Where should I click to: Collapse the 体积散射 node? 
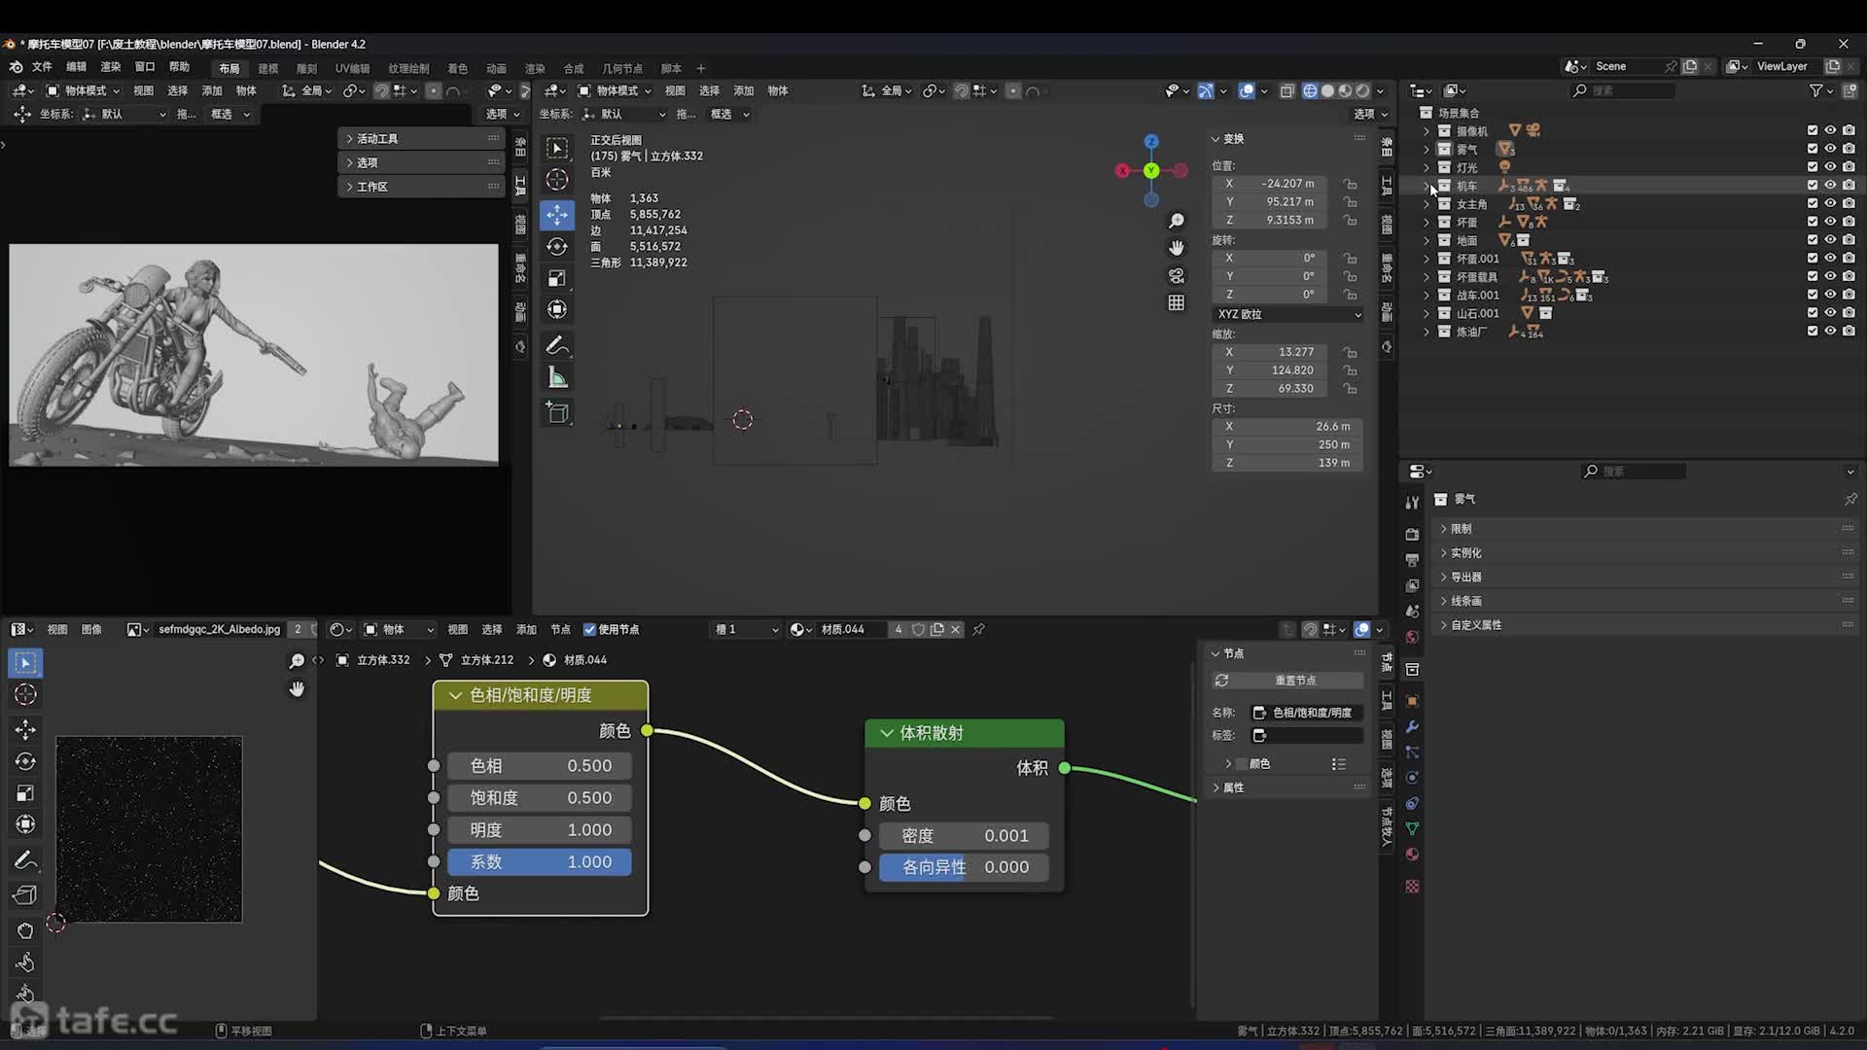pyautogui.click(x=887, y=733)
